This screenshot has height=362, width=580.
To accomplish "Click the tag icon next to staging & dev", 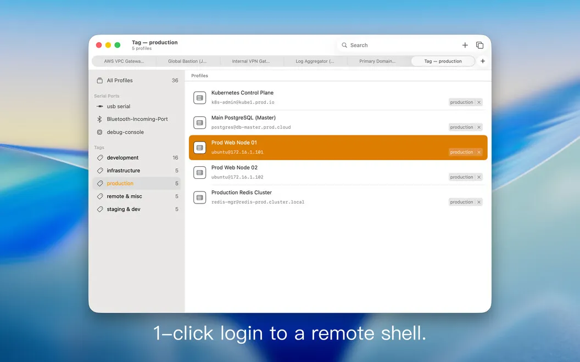I will (x=100, y=209).
